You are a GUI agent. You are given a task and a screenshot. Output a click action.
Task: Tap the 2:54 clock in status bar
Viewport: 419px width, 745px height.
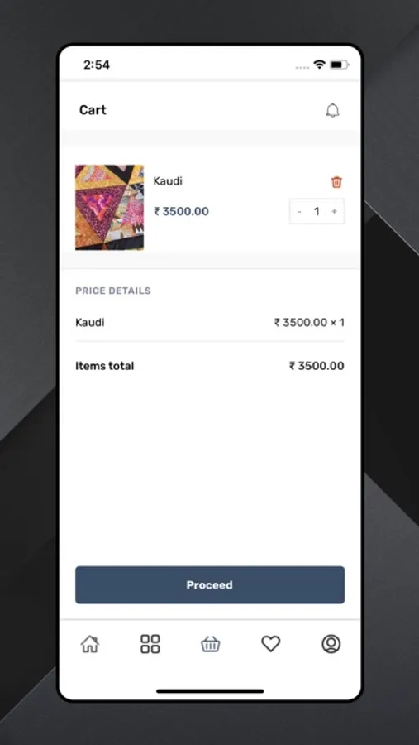97,65
